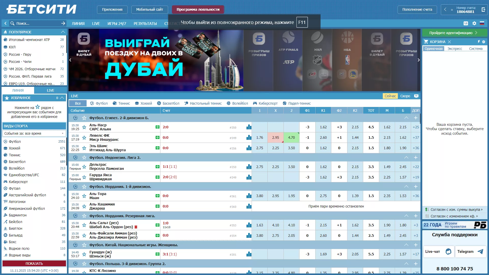This screenshot has height=275, width=489.
Task: Open the Telegram support icon
Action: pyautogui.click(x=480, y=252)
